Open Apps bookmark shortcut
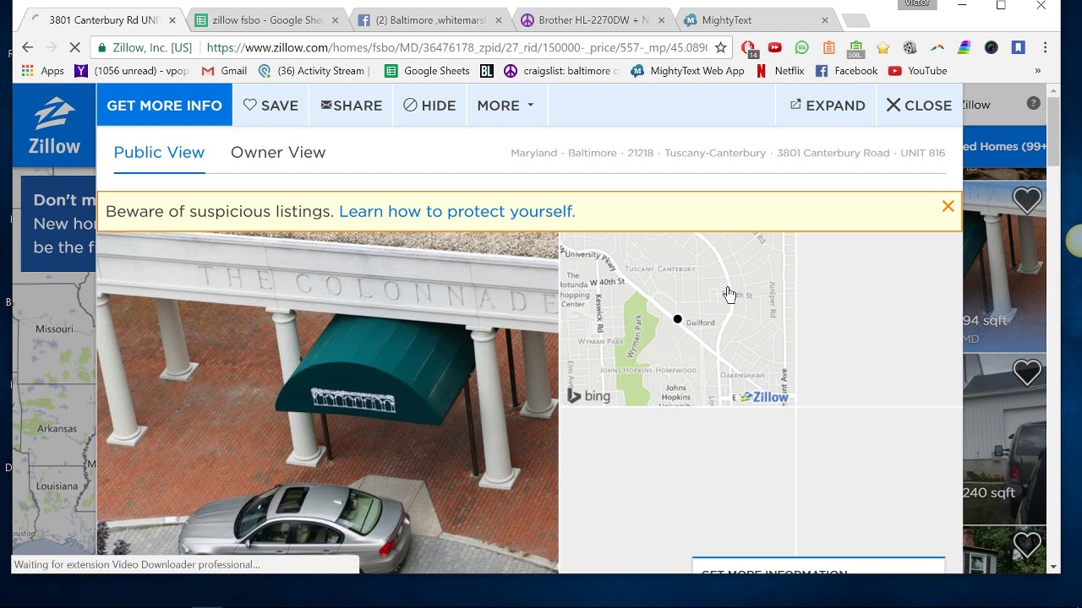 pos(43,71)
